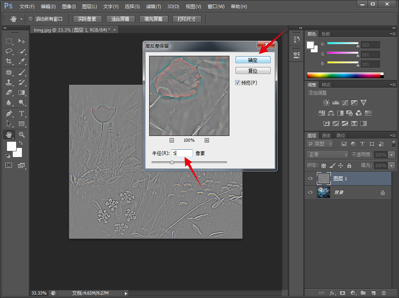This screenshot has height=298, width=399.
Task: Select the Quick Selection tool
Action: [x=22, y=51]
